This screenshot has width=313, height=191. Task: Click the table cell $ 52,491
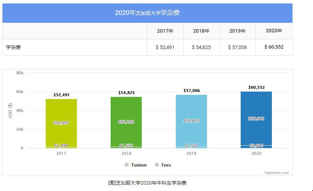(165, 48)
